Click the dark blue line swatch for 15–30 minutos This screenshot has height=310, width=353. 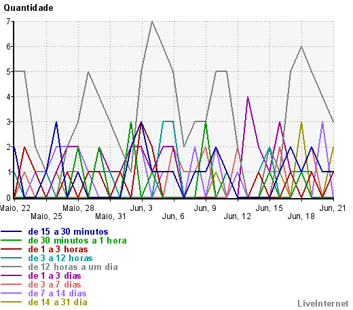pyautogui.click(x=12, y=231)
